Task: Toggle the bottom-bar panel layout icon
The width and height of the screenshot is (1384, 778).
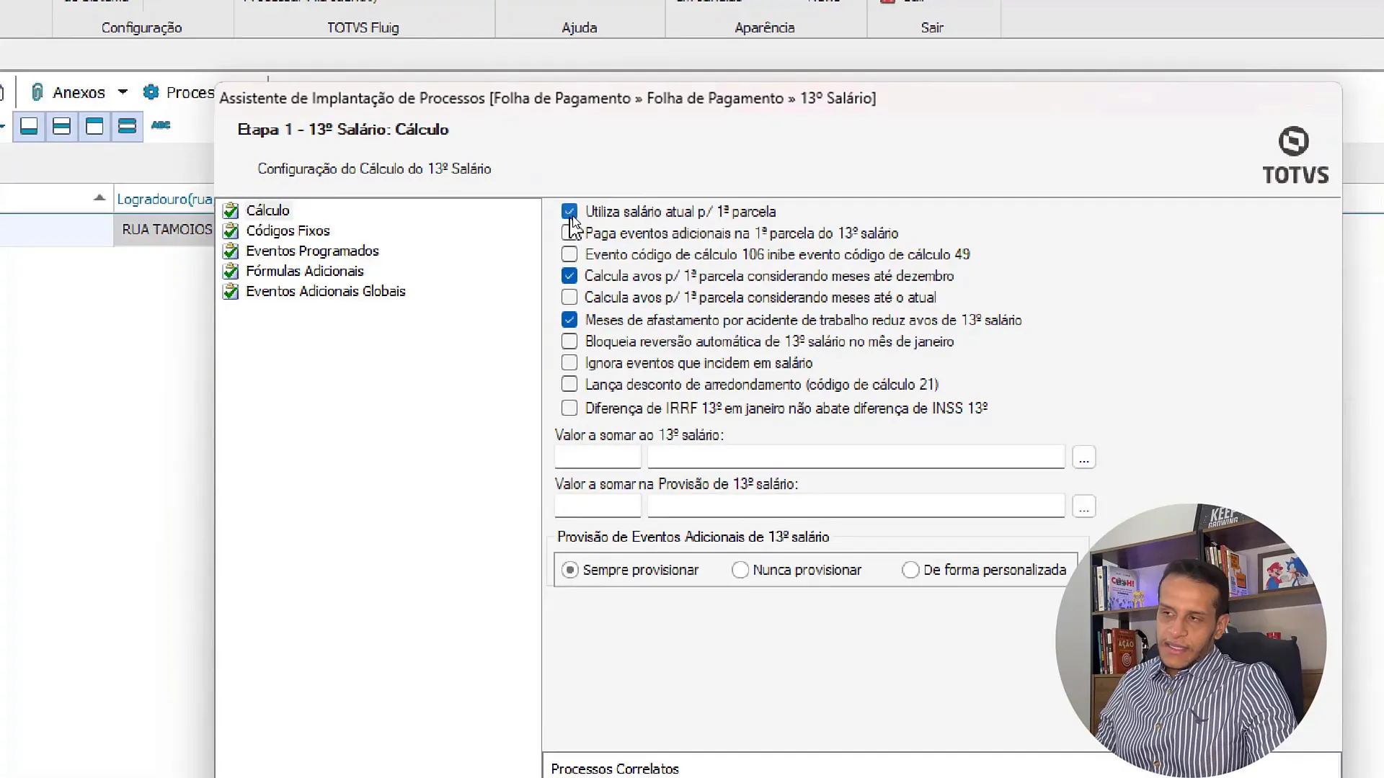Action: (29, 127)
